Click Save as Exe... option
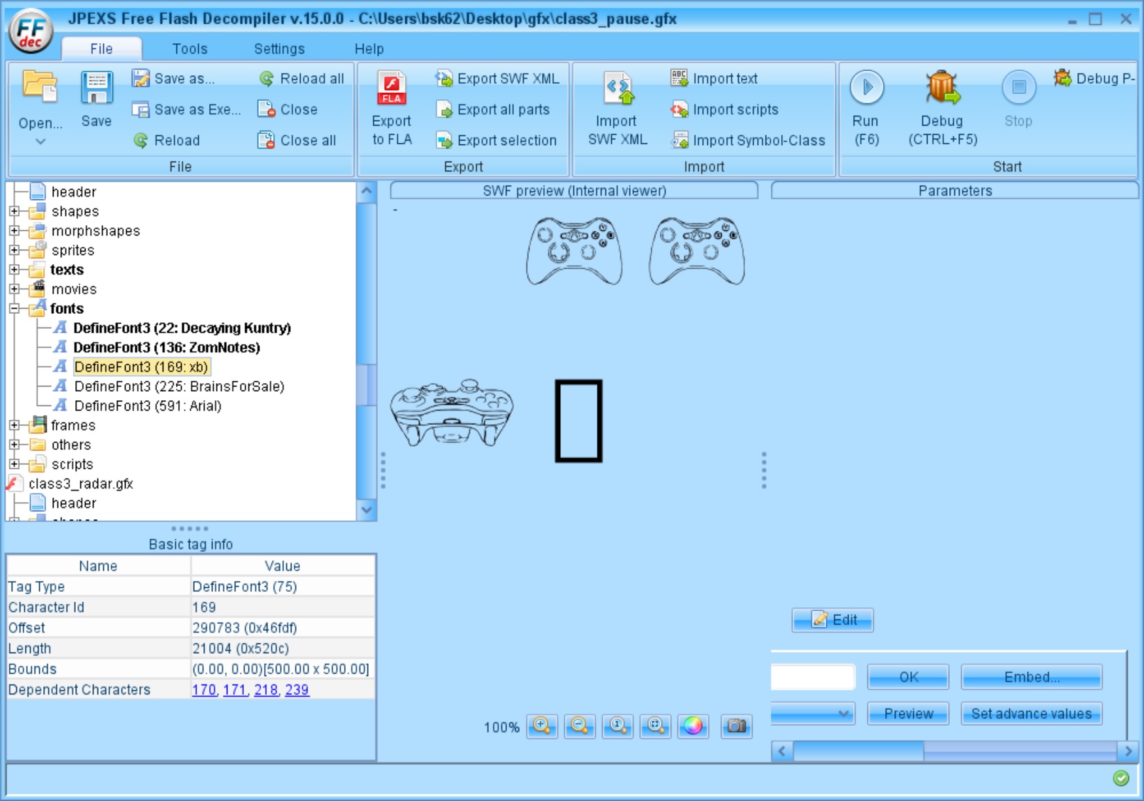This screenshot has width=1144, height=801. click(186, 109)
